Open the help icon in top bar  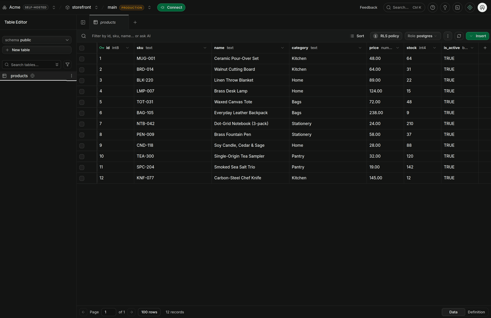pyautogui.click(x=432, y=7)
